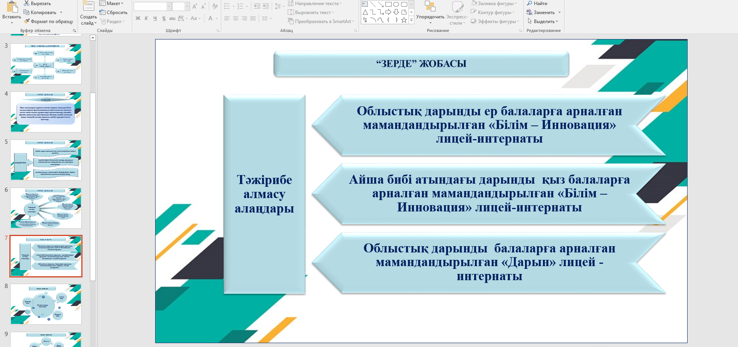Toggle Italic (К) formatting
The width and height of the screenshot is (738, 347).
pyautogui.click(x=146, y=18)
